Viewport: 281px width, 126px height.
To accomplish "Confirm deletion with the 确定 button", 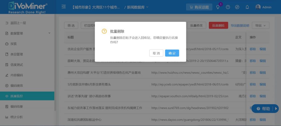I will (x=172, y=53).
